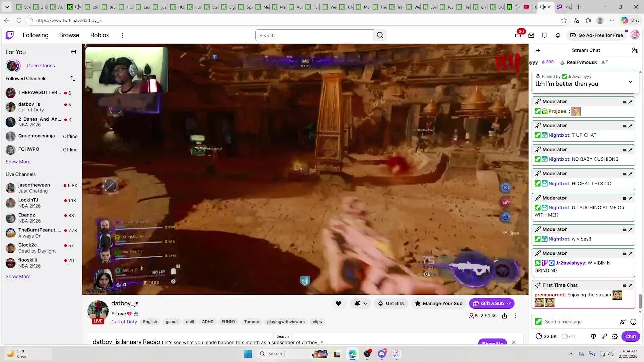Click pencil icon on HI CHAT LETS GO message
This screenshot has width=644, height=362.
[630, 174]
